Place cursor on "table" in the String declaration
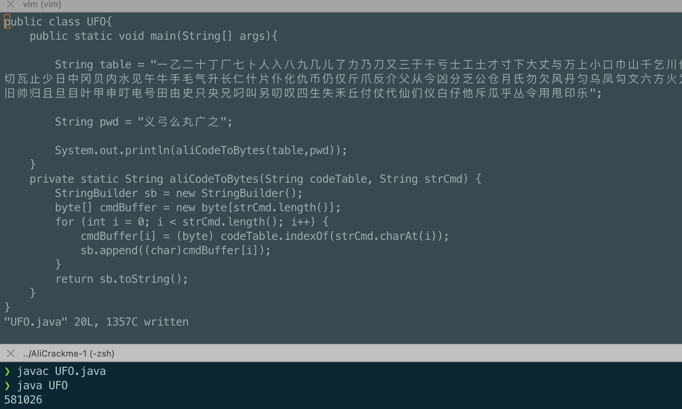The image size is (682, 409). pos(115,65)
